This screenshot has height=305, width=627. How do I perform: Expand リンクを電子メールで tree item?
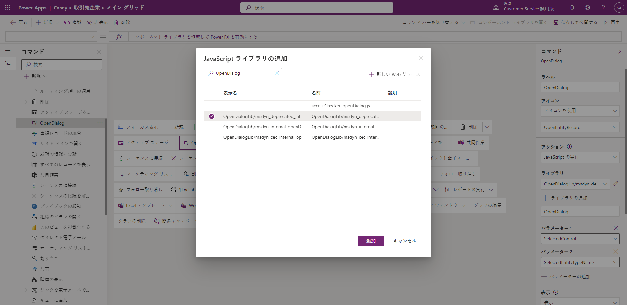(x=26, y=290)
